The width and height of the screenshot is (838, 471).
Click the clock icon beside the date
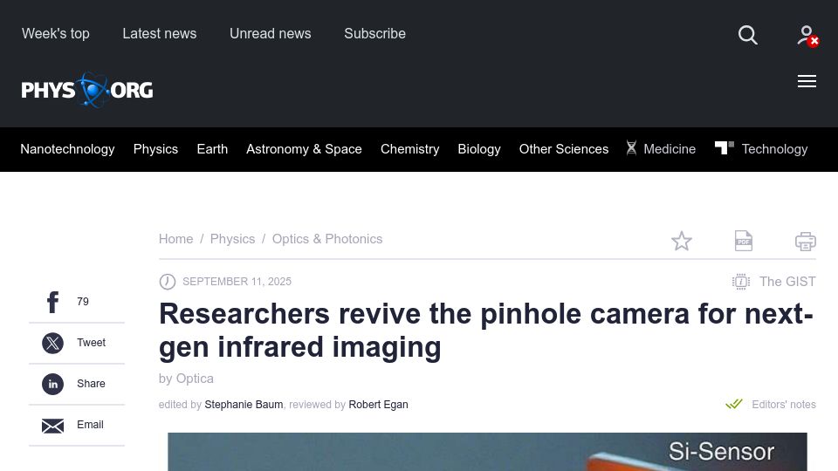point(168,282)
